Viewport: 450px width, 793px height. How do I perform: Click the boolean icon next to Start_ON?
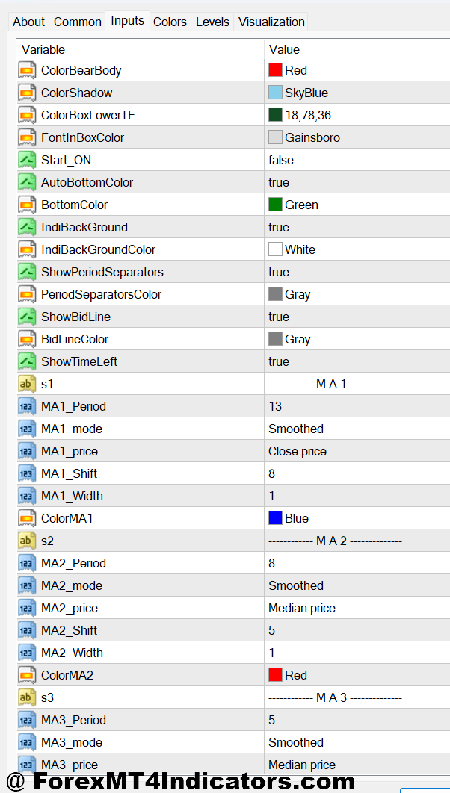(28, 160)
